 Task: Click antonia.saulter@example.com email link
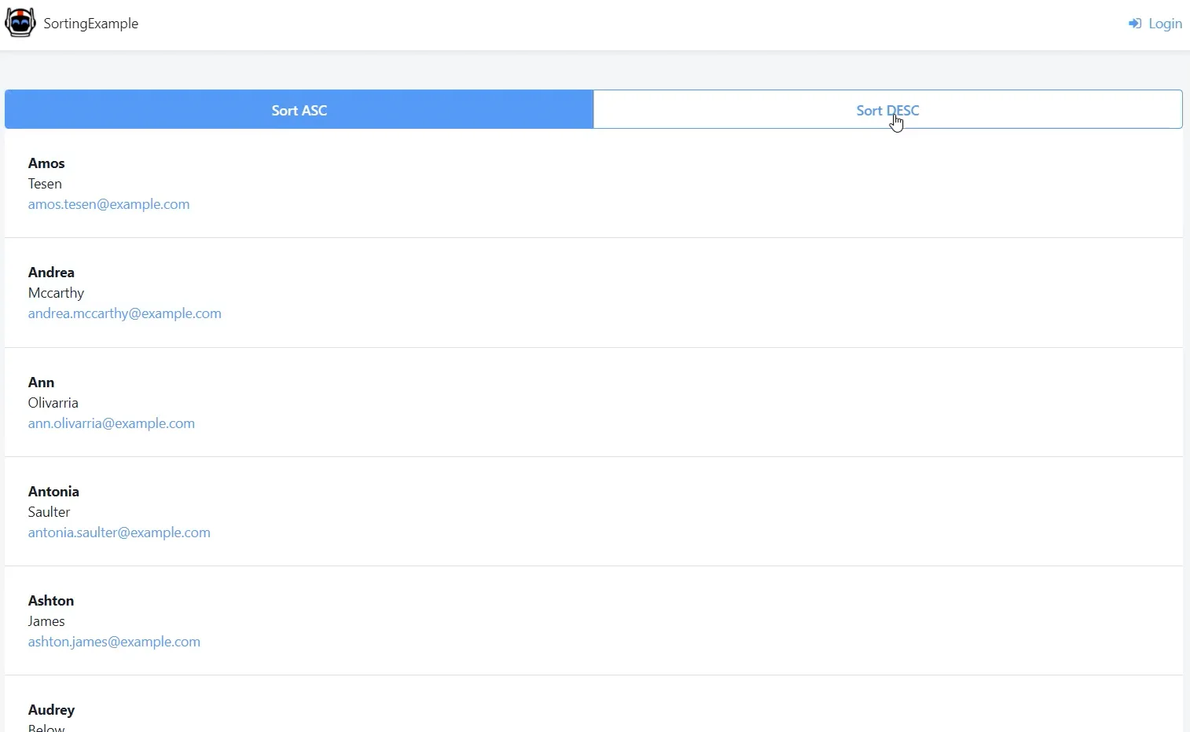(x=119, y=533)
